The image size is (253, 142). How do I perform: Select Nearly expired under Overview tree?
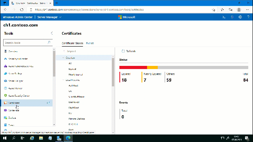point(76,75)
